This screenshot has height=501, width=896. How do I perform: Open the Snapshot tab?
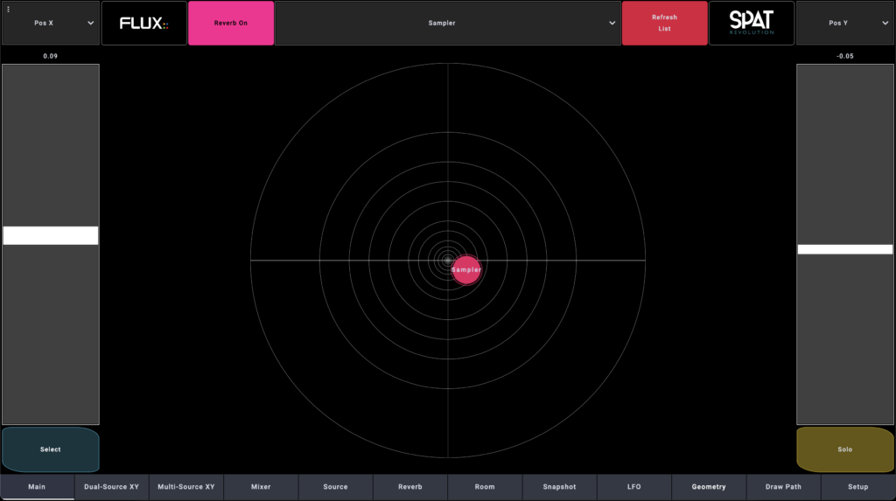click(x=559, y=487)
